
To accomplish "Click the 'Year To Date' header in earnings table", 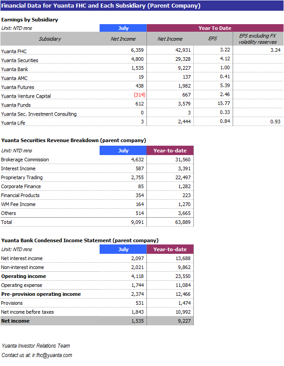I will click(215, 28).
